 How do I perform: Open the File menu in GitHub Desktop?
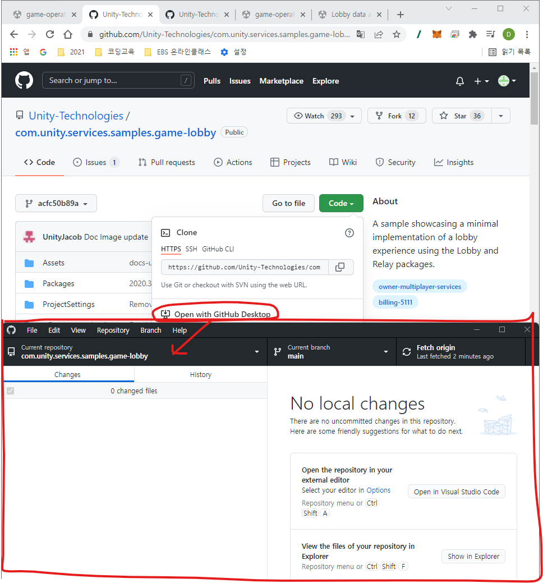pyautogui.click(x=32, y=330)
